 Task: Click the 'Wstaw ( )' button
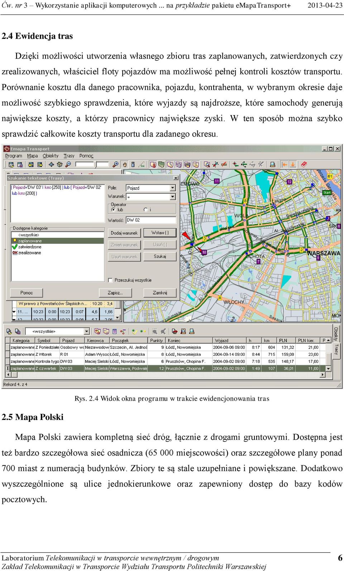click(x=160, y=233)
